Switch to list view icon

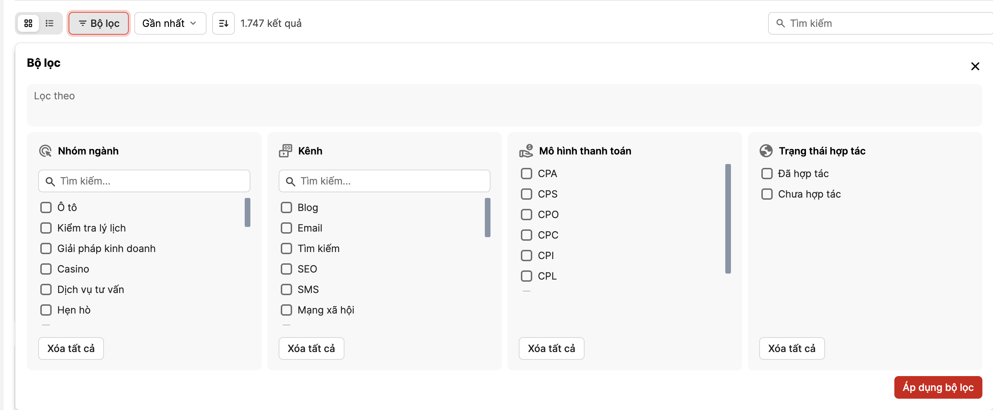[x=50, y=24]
